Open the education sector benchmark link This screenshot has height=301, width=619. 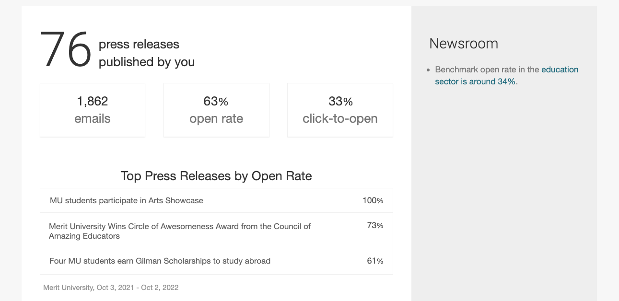pyautogui.click(x=560, y=70)
